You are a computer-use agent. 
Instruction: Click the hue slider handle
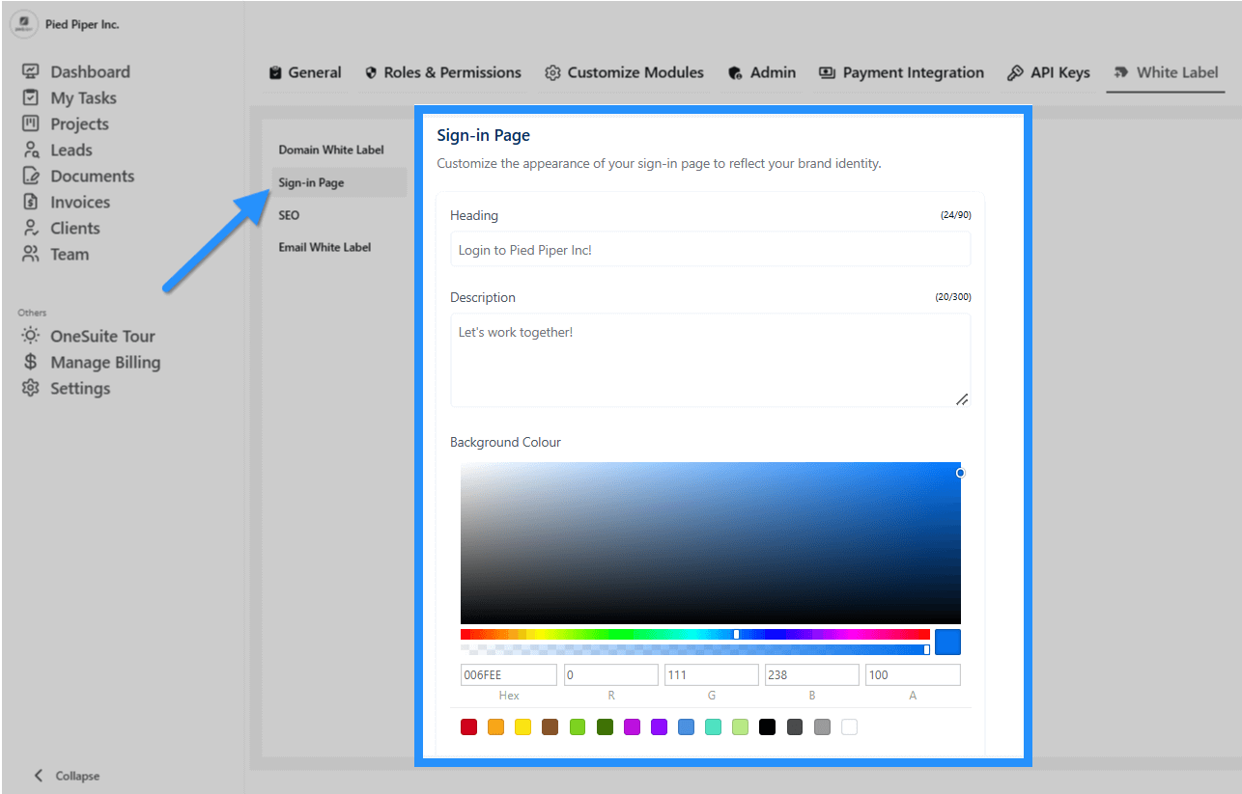(x=737, y=634)
